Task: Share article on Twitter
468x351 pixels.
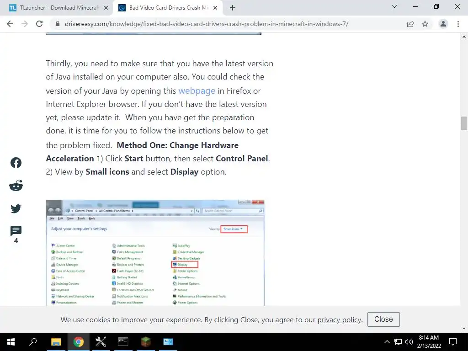Action: 16,208
